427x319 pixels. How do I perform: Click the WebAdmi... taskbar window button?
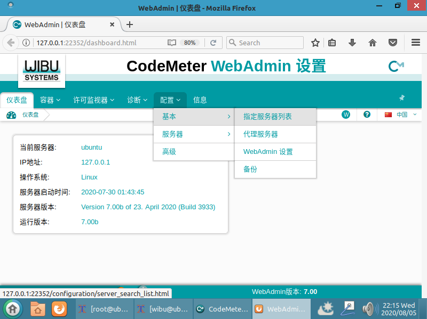[x=281, y=309]
